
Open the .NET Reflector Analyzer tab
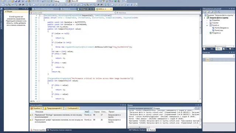137,130
